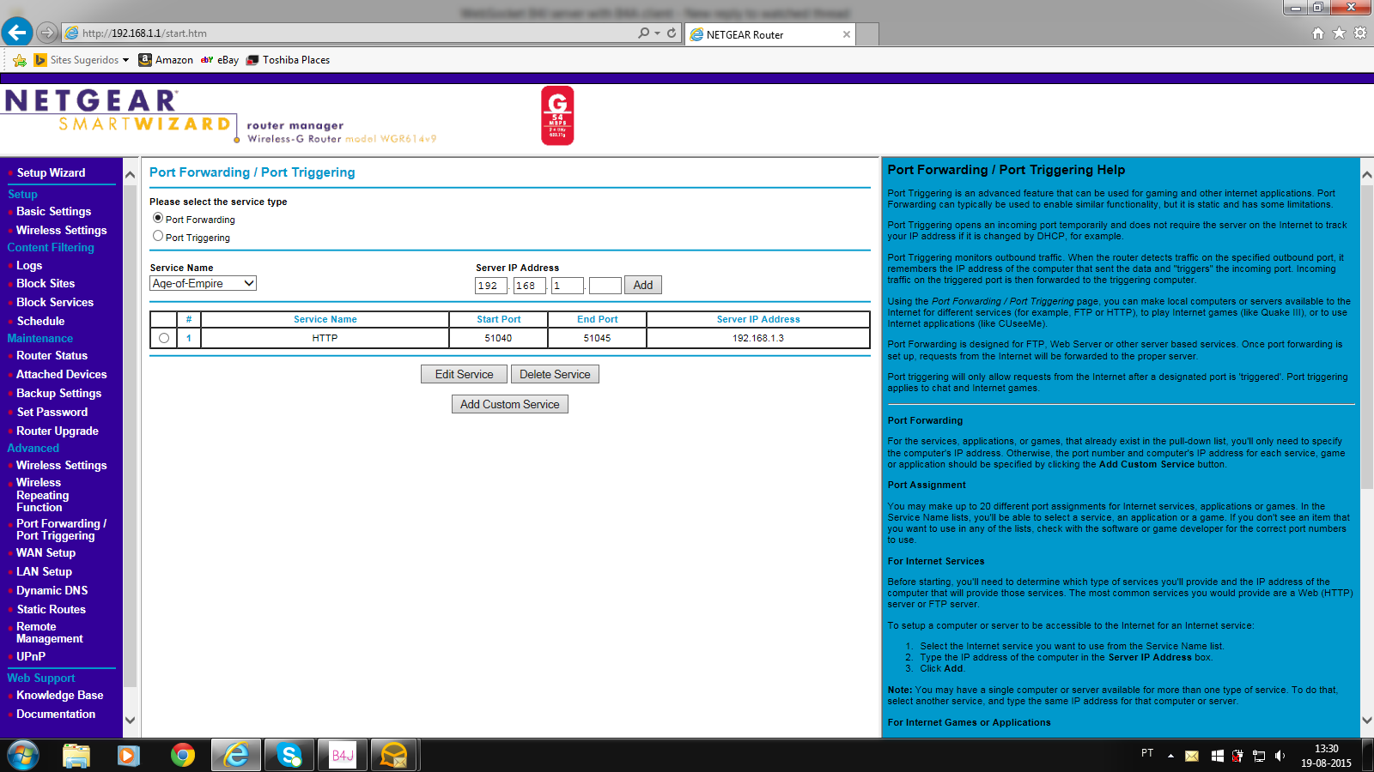Open the address bar autocomplete dropdown arrow
Image resolution: width=1374 pixels, height=772 pixels.
[x=658, y=33]
